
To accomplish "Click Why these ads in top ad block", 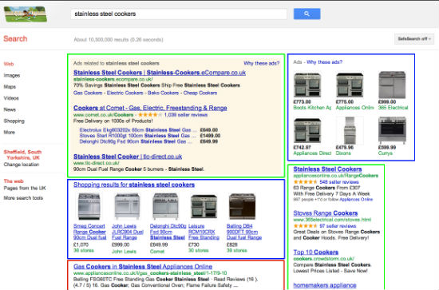I will [262, 63].
